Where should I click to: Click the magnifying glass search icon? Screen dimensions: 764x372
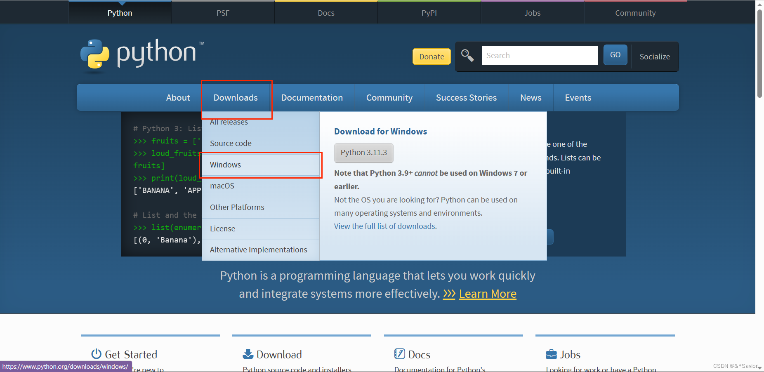(x=467, y=55)
